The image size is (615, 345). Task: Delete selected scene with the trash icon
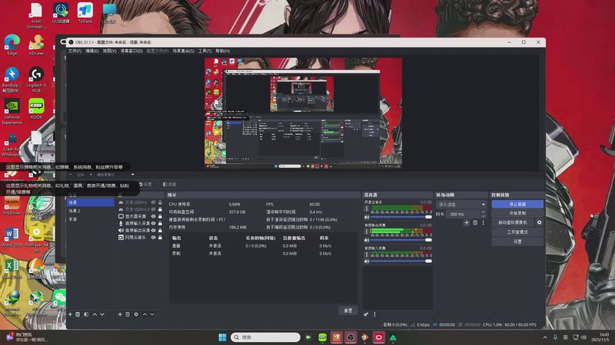tap(78, 314)
